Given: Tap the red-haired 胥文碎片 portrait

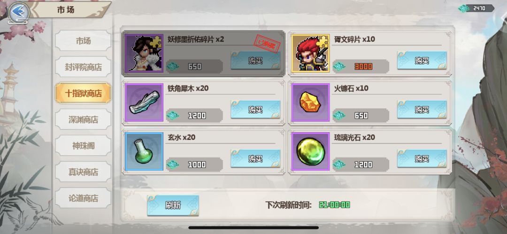Looking at the screenshot, I should point(310,53).
